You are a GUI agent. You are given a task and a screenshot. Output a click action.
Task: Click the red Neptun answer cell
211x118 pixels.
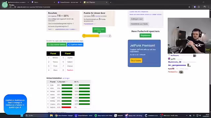(70, 70)
